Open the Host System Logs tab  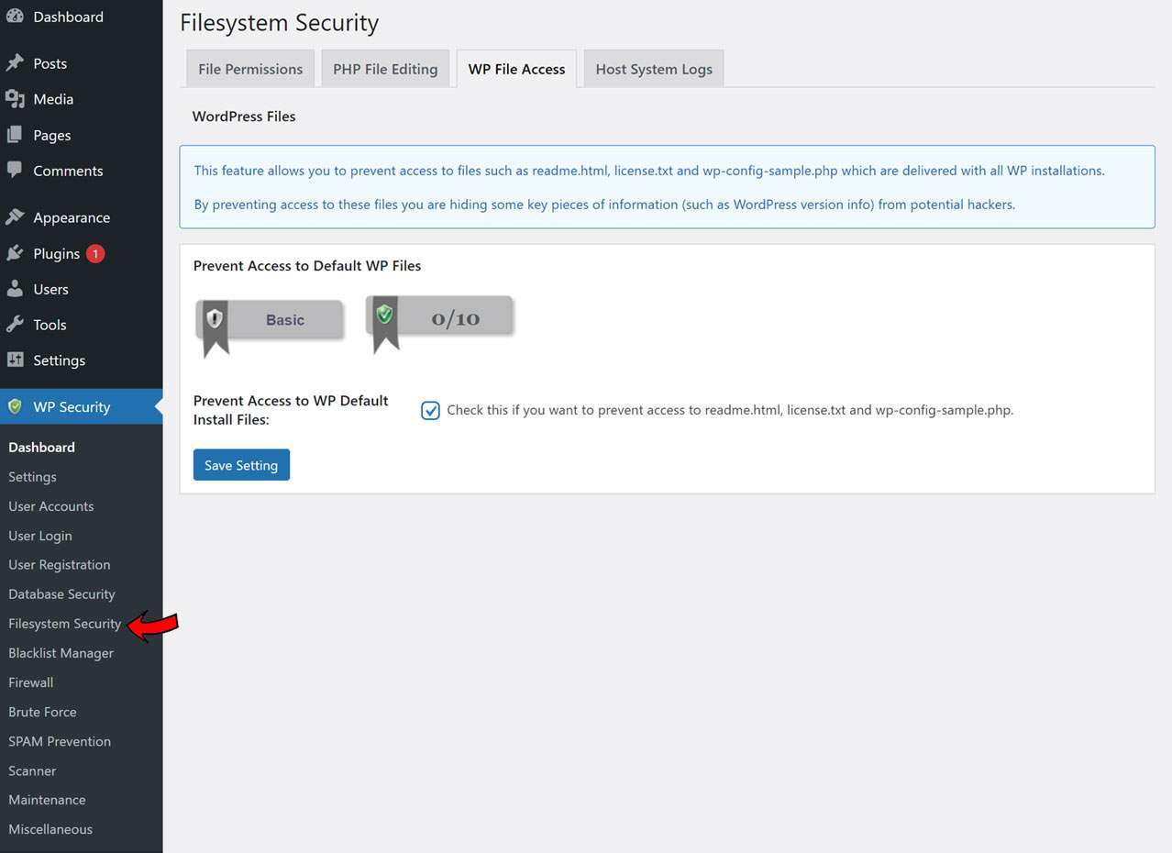click(654, 69)
